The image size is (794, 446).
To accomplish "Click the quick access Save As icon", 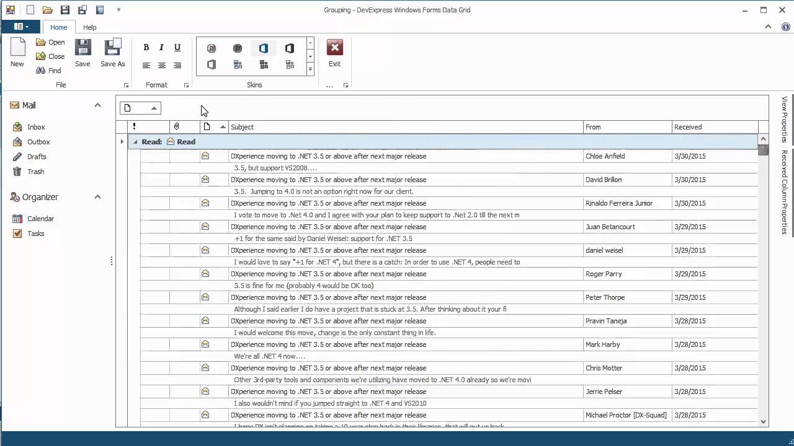I will tap(83, 10).
